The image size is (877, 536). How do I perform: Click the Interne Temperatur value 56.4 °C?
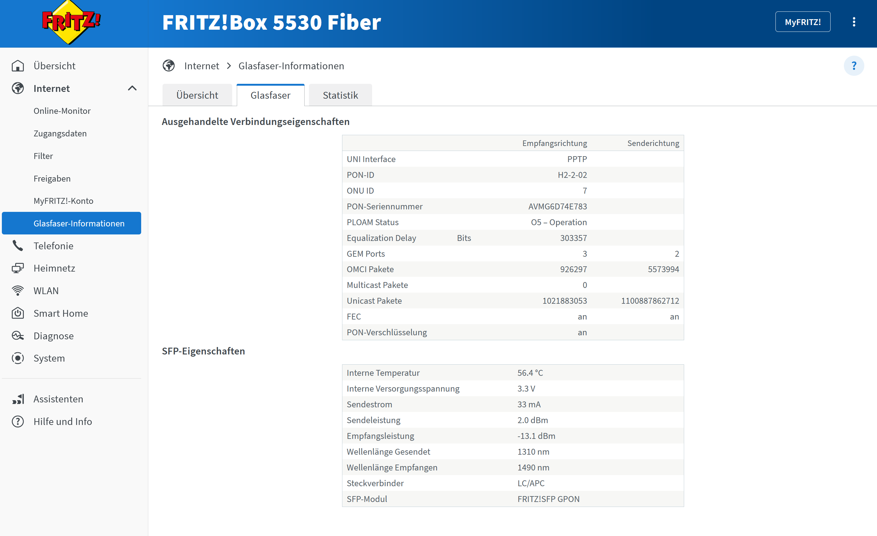coord(530,373)
